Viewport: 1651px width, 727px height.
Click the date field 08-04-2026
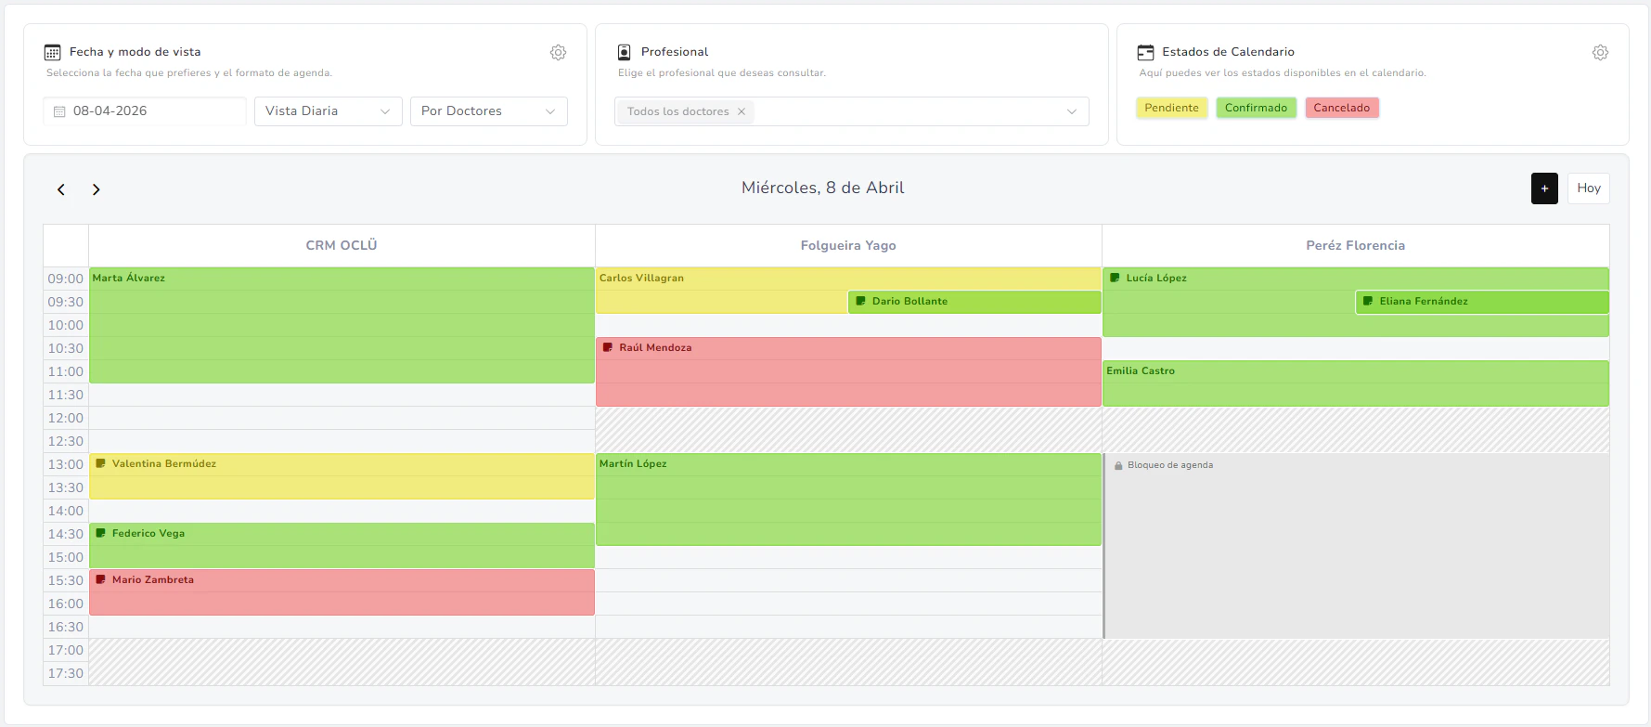tap(145, 111)
